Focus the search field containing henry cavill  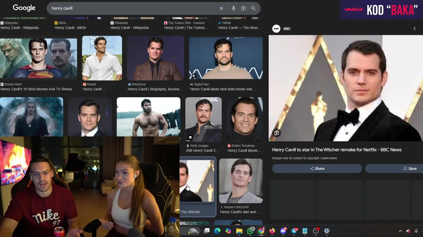tap(132, 8)
